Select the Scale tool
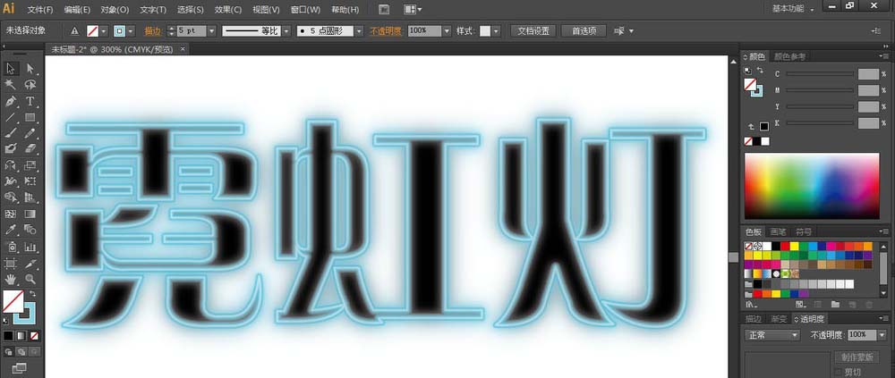This screenshot has height=378, width=895. [30, 165]
